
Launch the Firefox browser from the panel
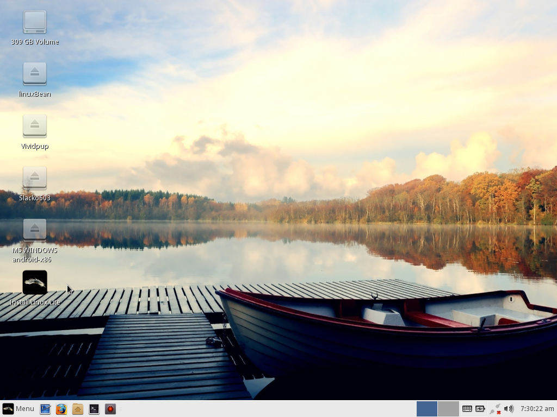61,409
